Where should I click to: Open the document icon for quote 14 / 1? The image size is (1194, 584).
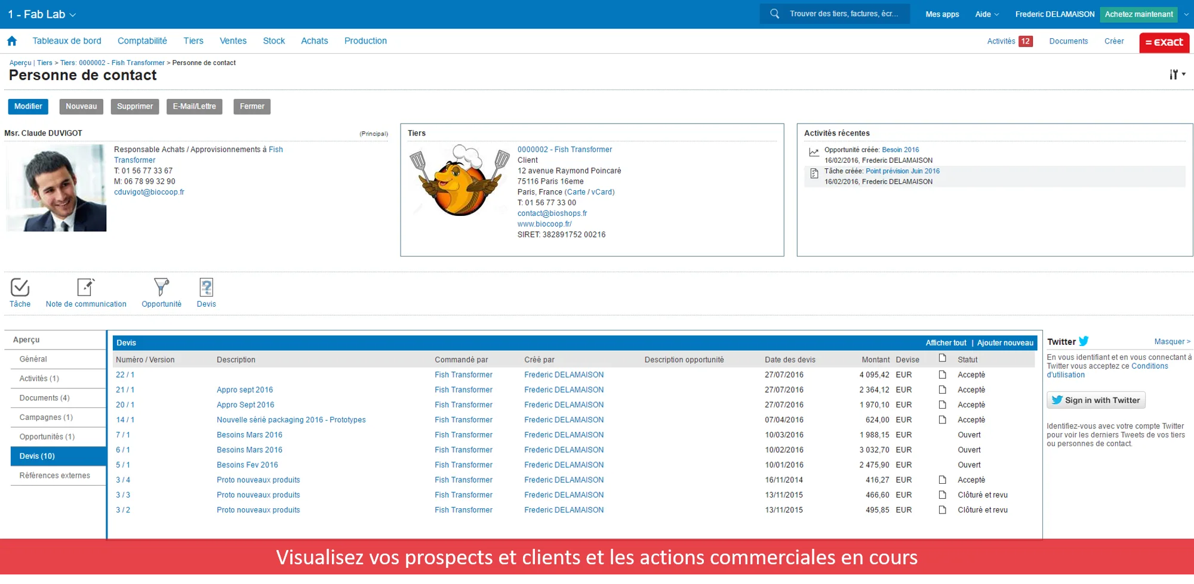942,421
